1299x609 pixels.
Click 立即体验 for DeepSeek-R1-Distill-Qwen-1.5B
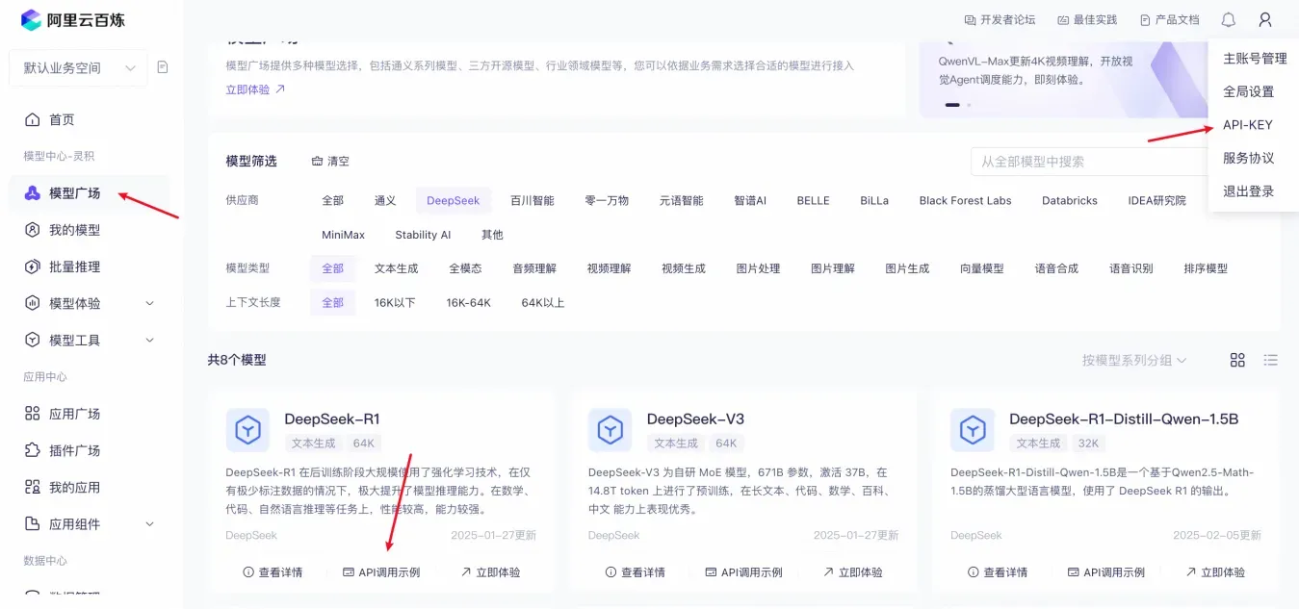(x=1214, y=572)
